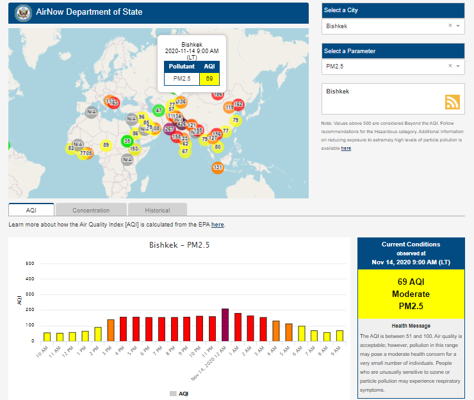The height and width of the screenshot is (400, 474).
Task: Click the yellow 69 AQI popup cell
Action: point(209,79)
